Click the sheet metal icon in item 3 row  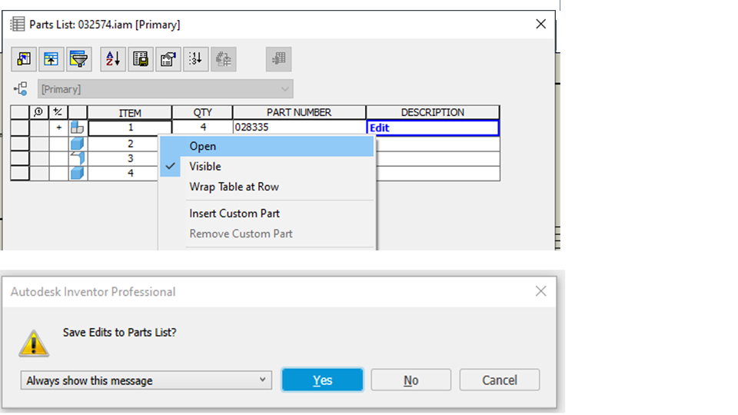[x=78, y=158]
